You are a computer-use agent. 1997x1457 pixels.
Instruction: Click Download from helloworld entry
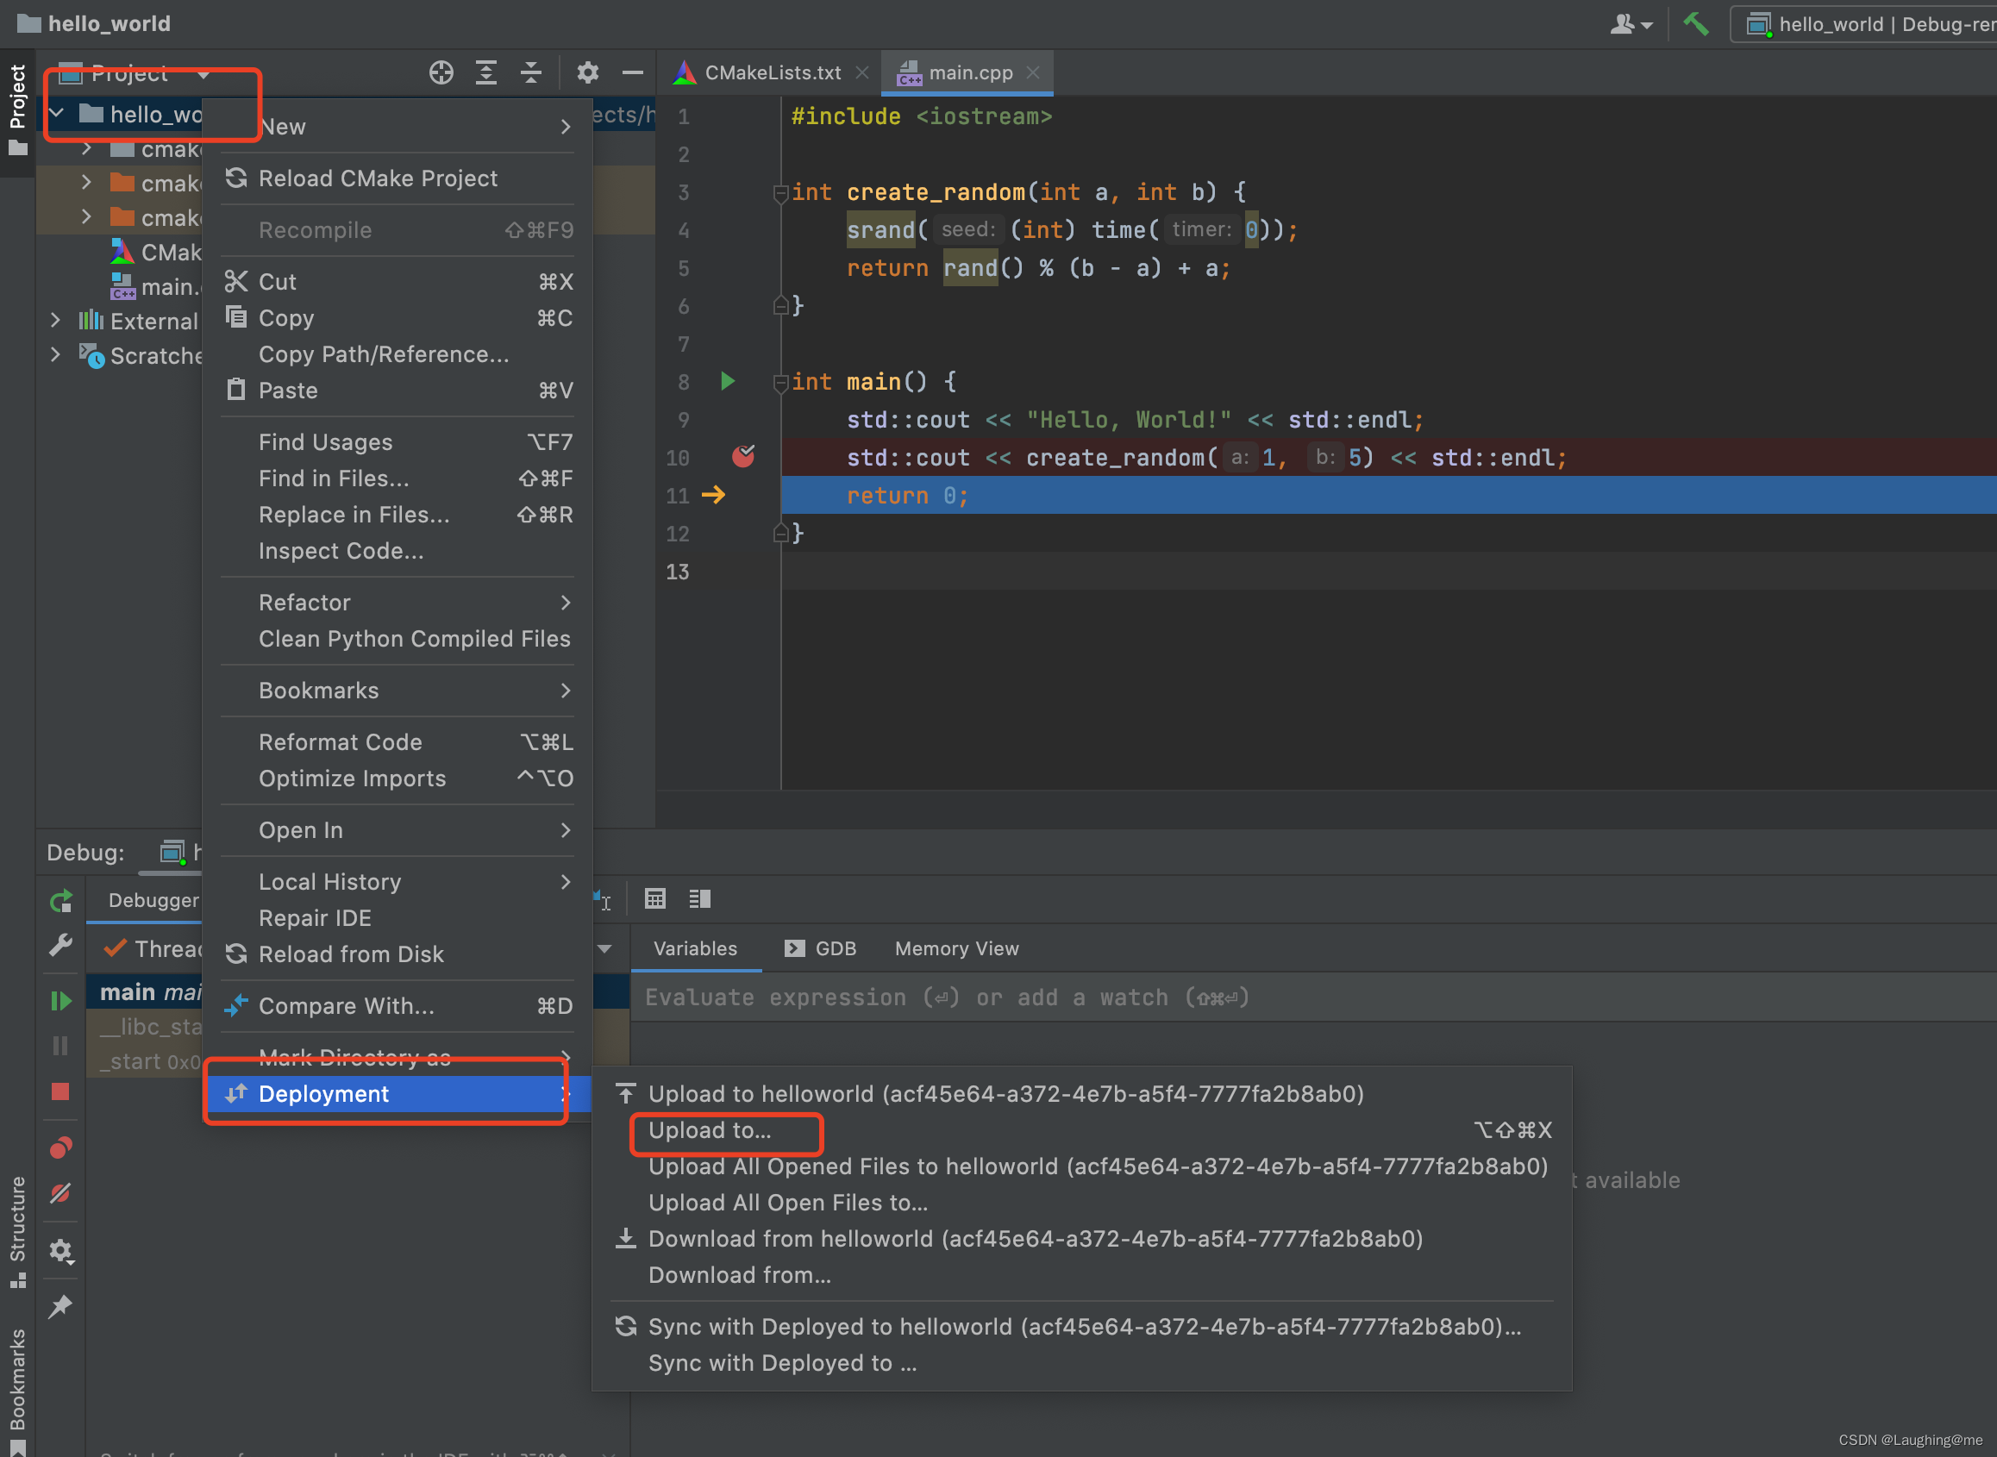pyautogui.click(x=1081, y=1238)
